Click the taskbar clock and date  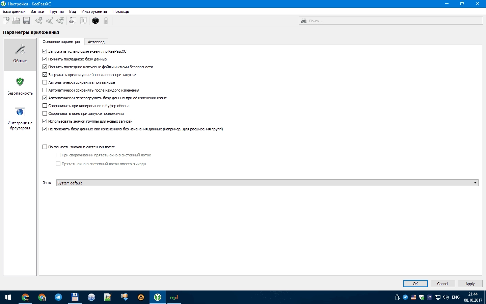pos(473,297)
